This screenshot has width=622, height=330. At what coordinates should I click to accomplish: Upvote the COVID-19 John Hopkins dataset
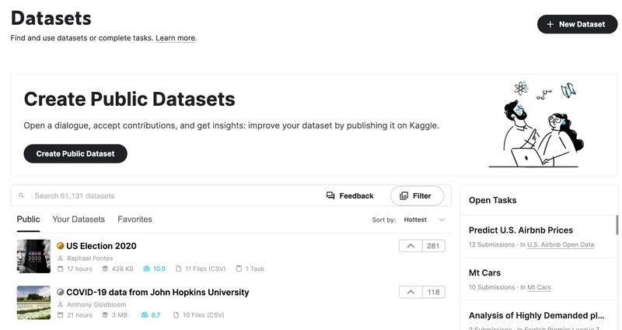pyautogui.click(x=411, y=293)
